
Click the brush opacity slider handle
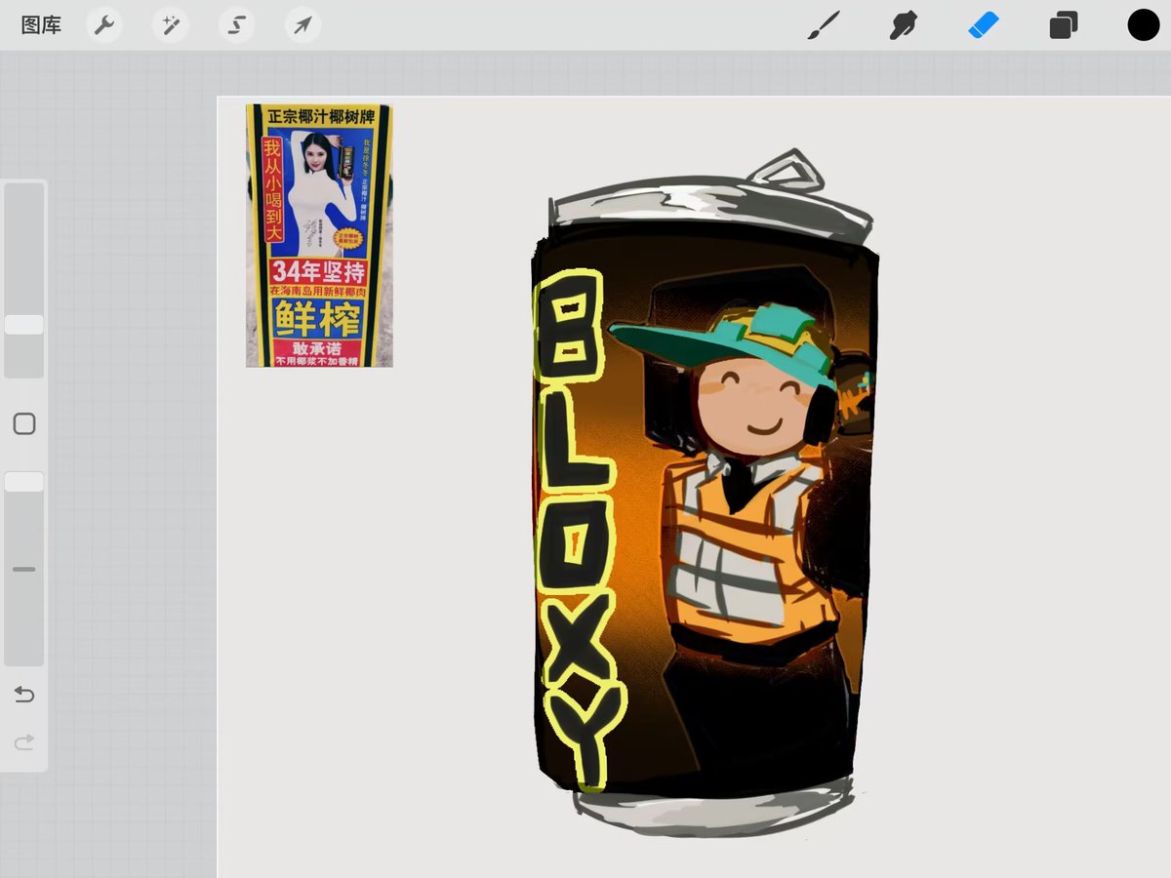pyautogui.click(x=24, y=482)
